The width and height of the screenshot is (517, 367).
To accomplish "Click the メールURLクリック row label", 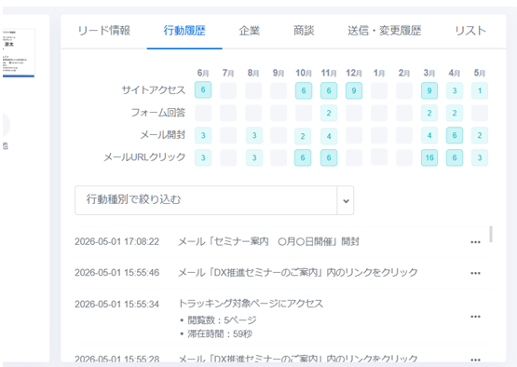I will (144, 157).
